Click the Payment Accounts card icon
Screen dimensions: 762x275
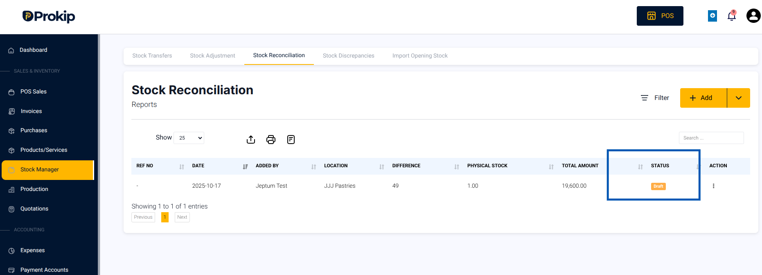coord(11,270)
